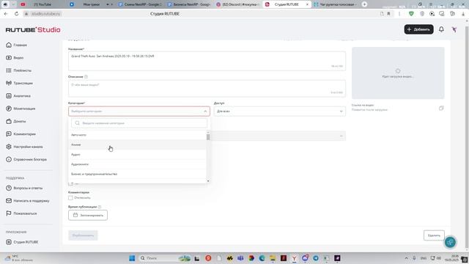Switch to the Схемы NextRP Google tab
The image size is (469, 264).
[140, 4]
